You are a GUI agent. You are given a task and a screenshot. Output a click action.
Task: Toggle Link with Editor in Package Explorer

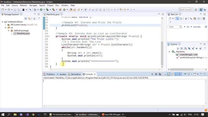30,19
